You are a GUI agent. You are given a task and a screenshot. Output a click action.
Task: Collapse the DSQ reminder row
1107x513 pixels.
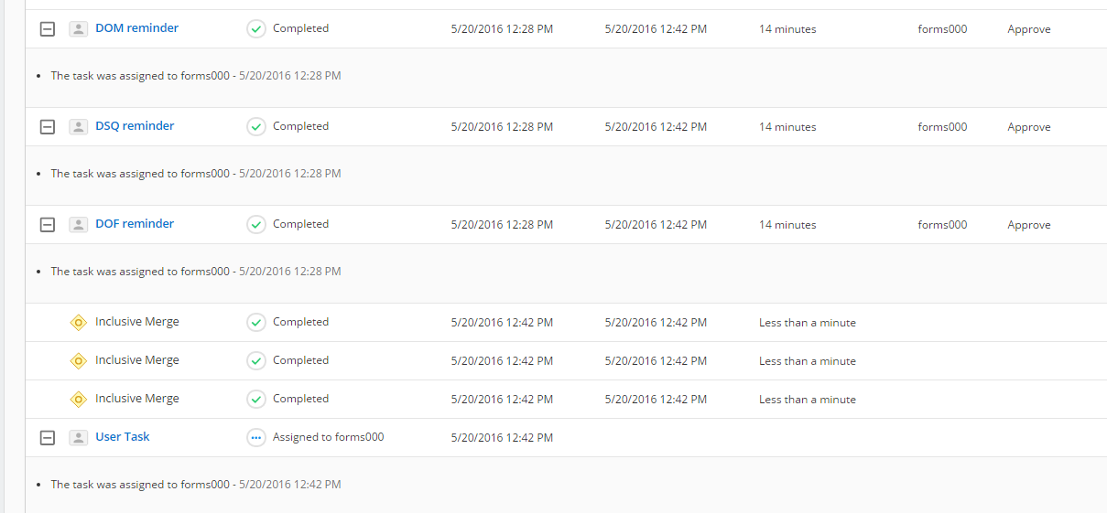pyautogui.click(x=48, y=127)
